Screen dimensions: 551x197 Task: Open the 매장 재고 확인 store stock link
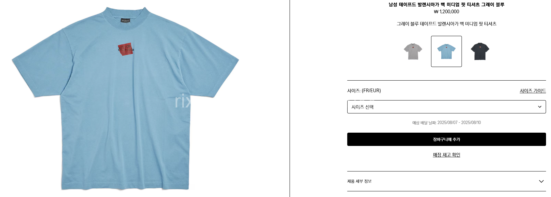pos(446,155)
